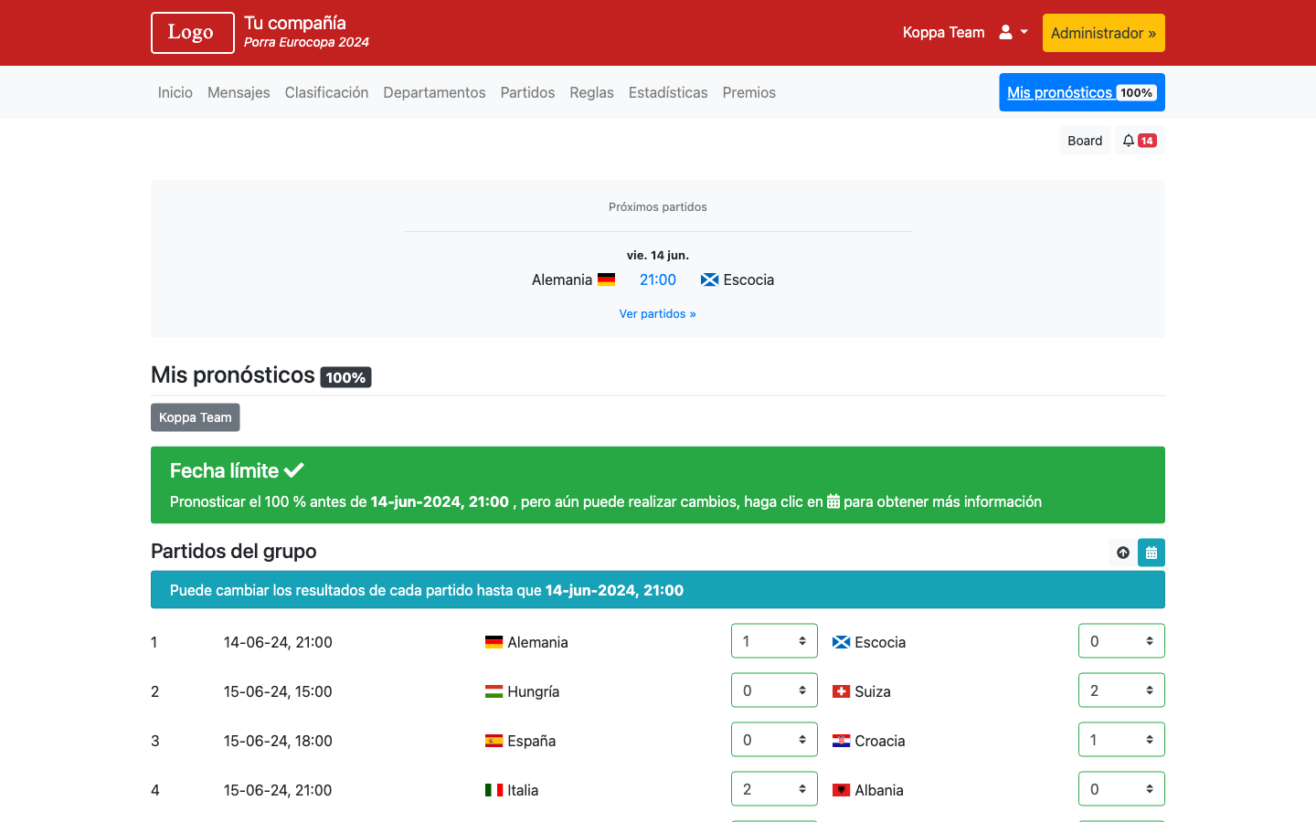The image size is (1316, 822).
Task: Click the 100% badge beside Mis pronósticos heading
Action: 345,377
